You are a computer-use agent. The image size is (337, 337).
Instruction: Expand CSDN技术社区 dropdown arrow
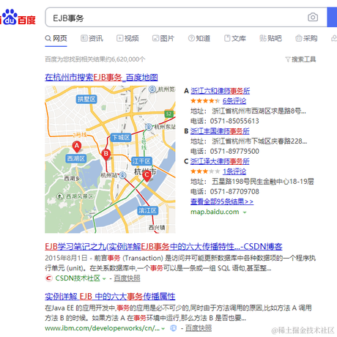point(104,279)
